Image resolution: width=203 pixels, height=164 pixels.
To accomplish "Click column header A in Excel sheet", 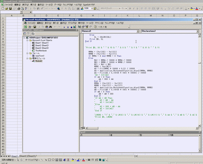I will point(12,15).
